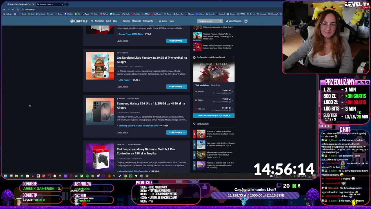Select the Edycja deluxe tab
The height and width of the screenshot is (209, 371).
tap(216, 85)
